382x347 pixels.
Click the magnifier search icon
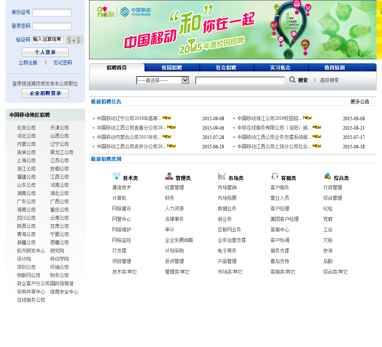tap(292, 80)
